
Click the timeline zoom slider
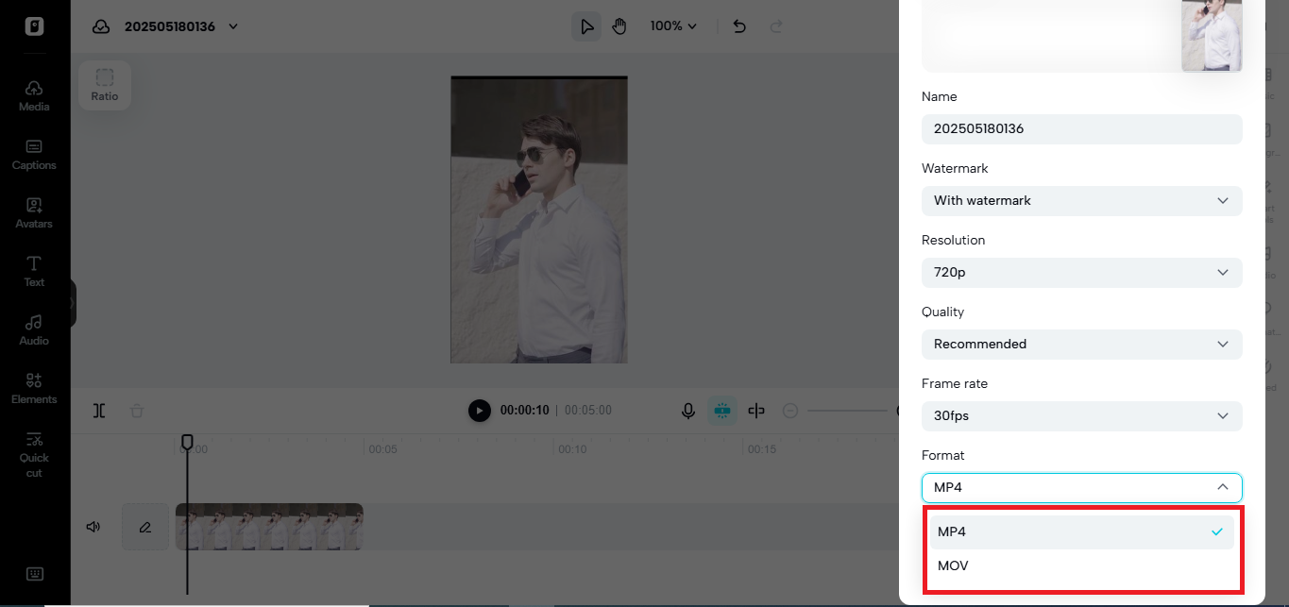click(850, 411)
